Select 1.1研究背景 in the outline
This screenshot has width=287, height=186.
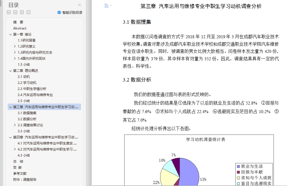[26, 40]
